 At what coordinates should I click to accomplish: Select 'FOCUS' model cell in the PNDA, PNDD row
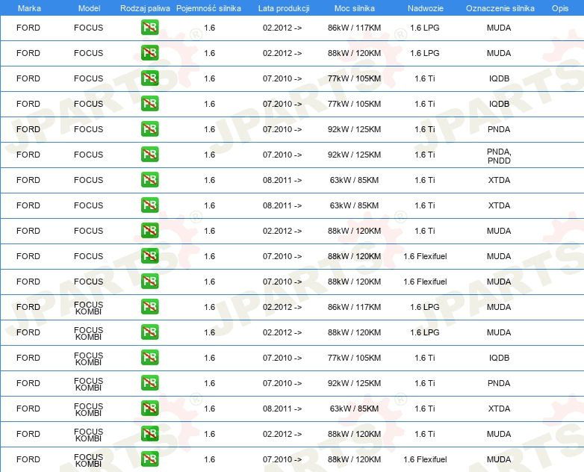click(x=88, y=155)
